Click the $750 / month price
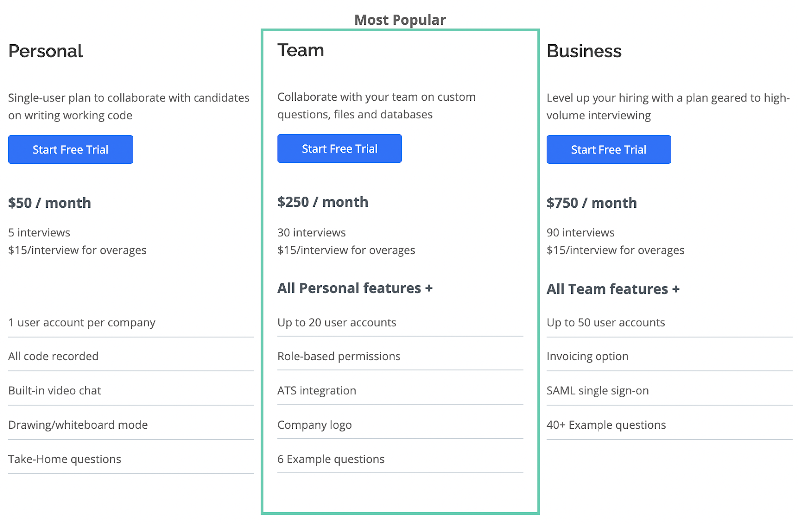This screenshot has height=524, width=798. [x=592, y=203]
